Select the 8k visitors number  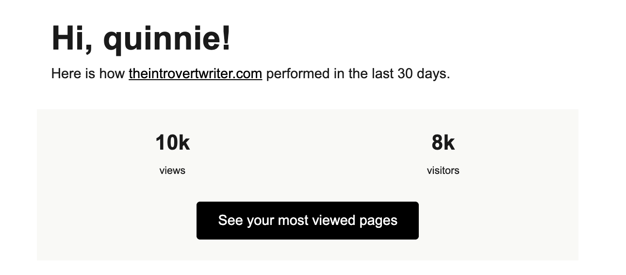(443, 143)
